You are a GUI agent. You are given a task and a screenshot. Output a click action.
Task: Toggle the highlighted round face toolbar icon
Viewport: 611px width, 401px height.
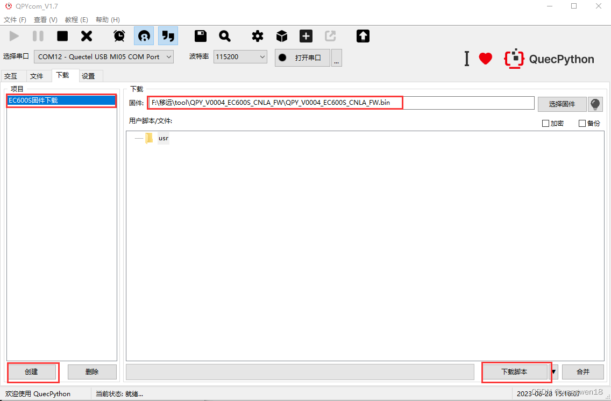(x=144, y=36)
